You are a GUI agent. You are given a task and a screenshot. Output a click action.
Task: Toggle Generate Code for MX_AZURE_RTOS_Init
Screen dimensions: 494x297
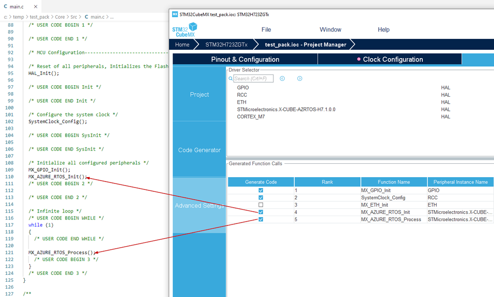(261, 212)
